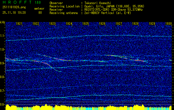This screenshot has height=110, width=174.
Task: Click time marker 1925
Action: pyautogui.click(x=86, y=23)
